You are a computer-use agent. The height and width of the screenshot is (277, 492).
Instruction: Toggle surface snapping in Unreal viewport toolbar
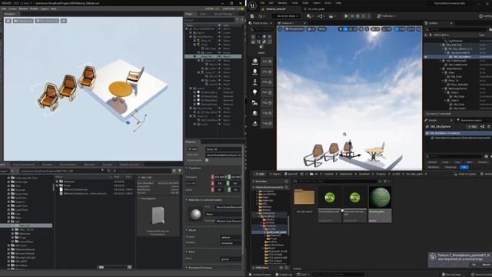coord(367,29)
